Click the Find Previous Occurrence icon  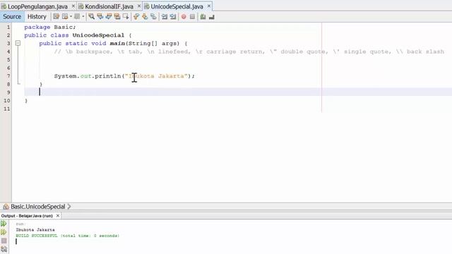[x=100, y=17]
